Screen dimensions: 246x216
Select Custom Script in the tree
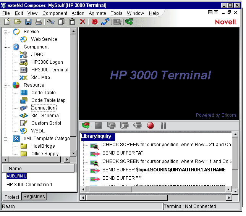46,123
